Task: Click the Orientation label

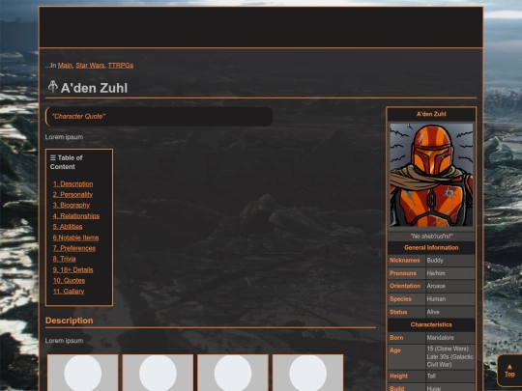Action: point(405,286)
